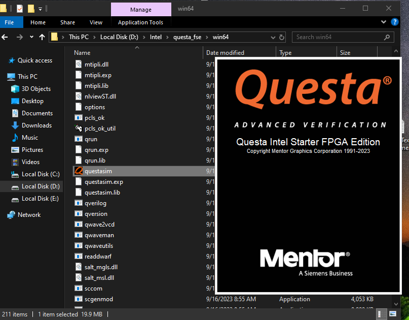Focus the Search win64 field

pyautogui.click(x=343, y=37)
